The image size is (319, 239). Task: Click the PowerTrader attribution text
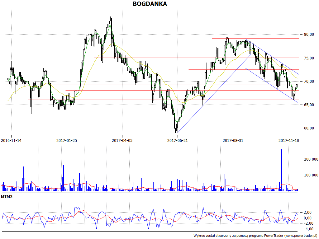tap(255, 236)
